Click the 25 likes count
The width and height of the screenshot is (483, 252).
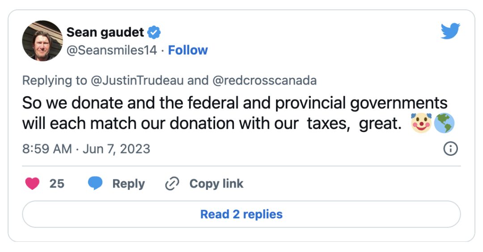click(x=57, y=184)
